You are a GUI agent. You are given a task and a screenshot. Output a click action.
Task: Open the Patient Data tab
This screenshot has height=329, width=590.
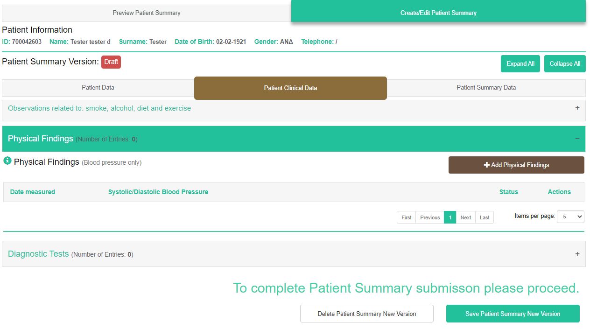[98, 88]
